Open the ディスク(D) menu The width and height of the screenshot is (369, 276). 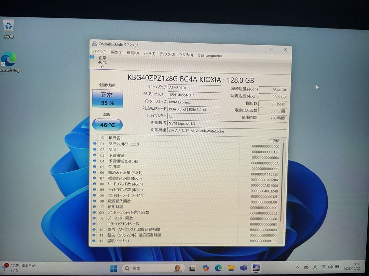click(x=167, y=54)
